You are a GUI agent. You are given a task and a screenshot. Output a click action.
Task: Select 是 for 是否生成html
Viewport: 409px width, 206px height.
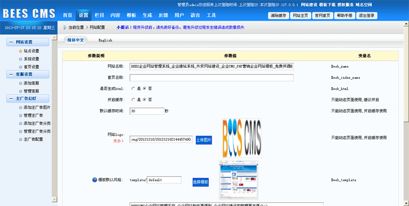133,89
